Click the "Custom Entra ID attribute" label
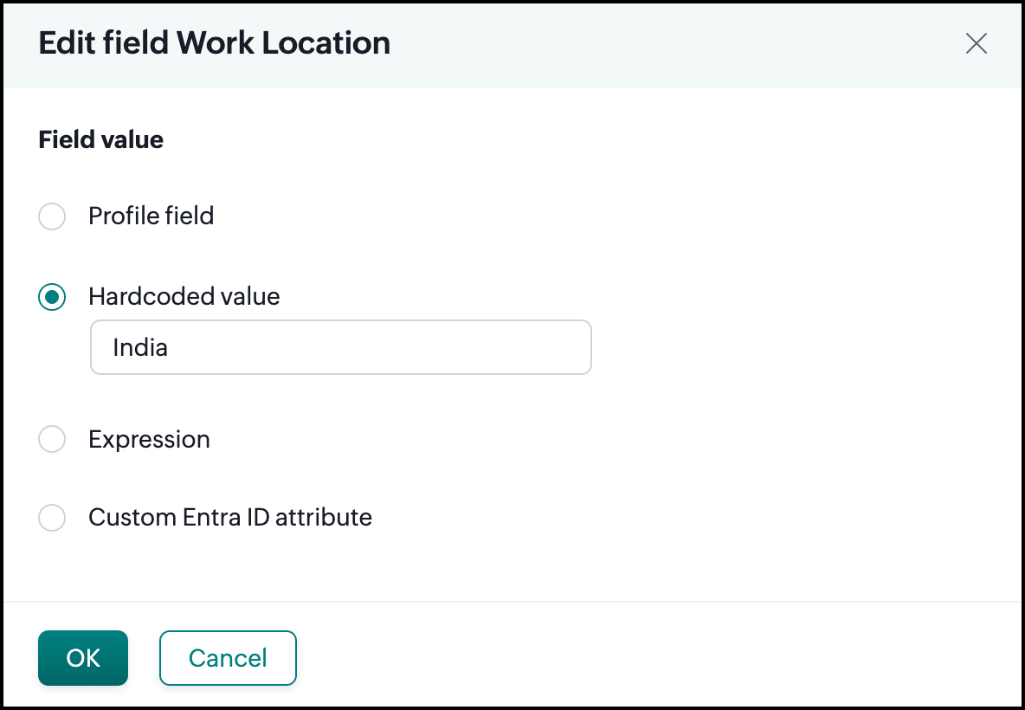Image resolution: width=1025 pixels, height=710 pixels. (x=229, y=518)
